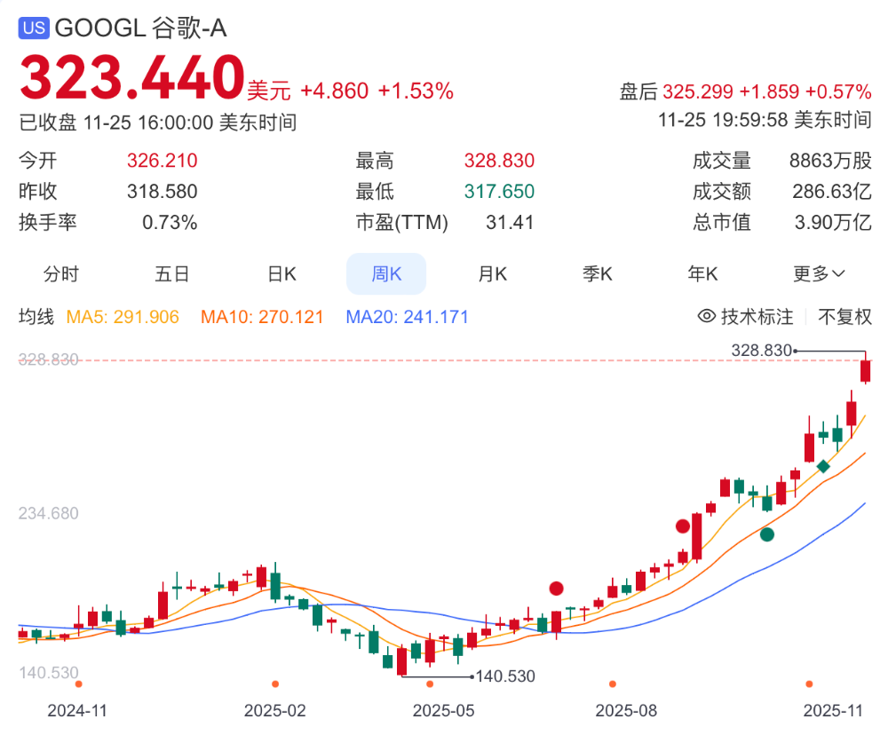888x743 pixels.
Task: Switch to the 月K tab
Action: (x=492, y=274)
